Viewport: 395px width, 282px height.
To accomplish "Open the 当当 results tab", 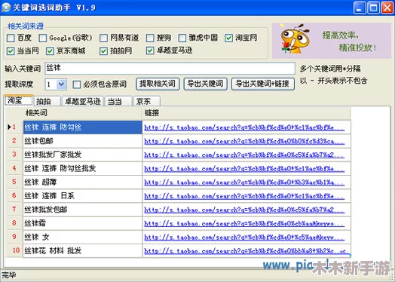I will click(118, 101).
